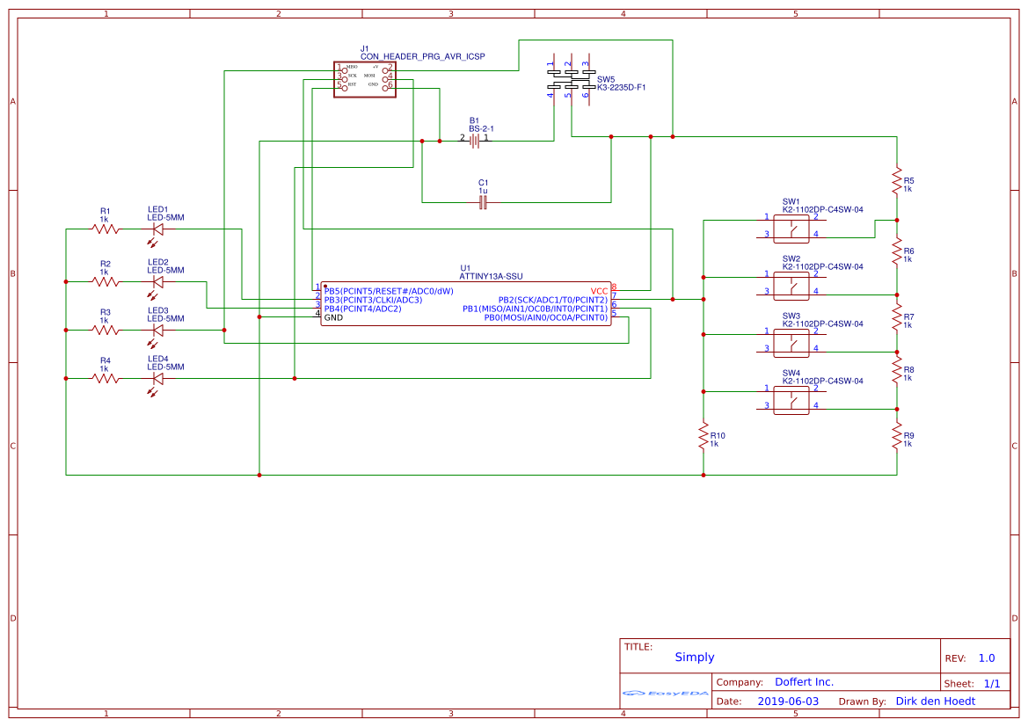Select the SW2 push button symbol

pyautogui.click(x=791, y=287)
